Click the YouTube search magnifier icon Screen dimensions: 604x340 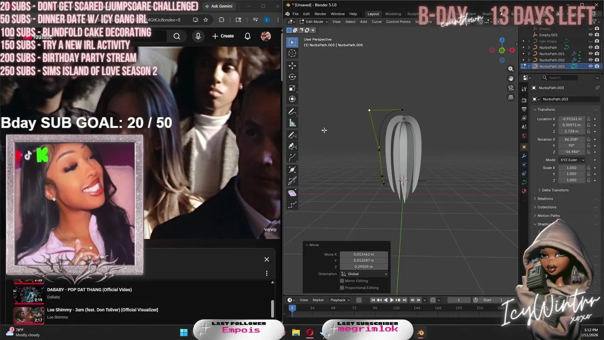pos(176,36)
